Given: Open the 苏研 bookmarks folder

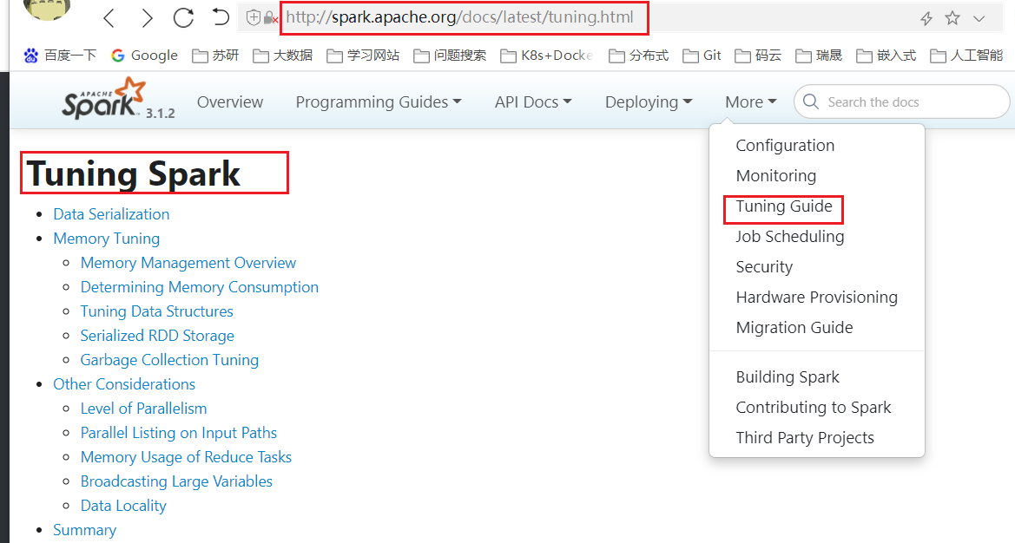Looking at the screenshot, I should 215,56.
